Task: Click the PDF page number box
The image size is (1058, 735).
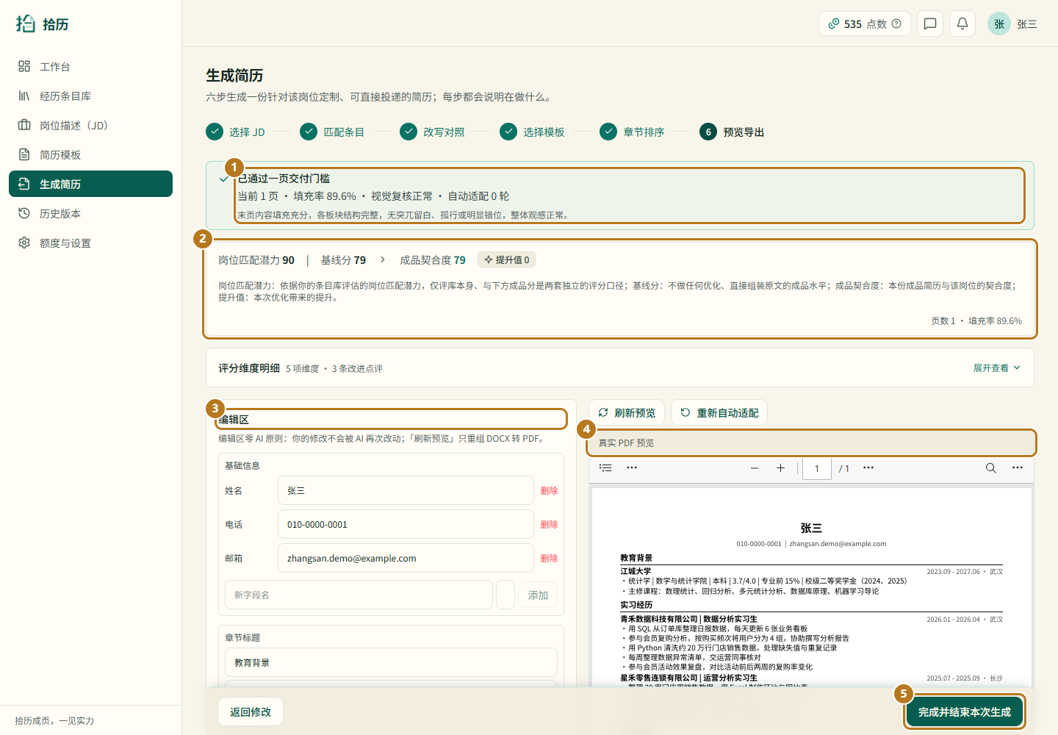Action: click(817, 468)
